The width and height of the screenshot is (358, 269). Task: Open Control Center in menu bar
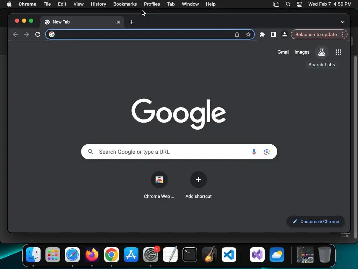point(300,4)
